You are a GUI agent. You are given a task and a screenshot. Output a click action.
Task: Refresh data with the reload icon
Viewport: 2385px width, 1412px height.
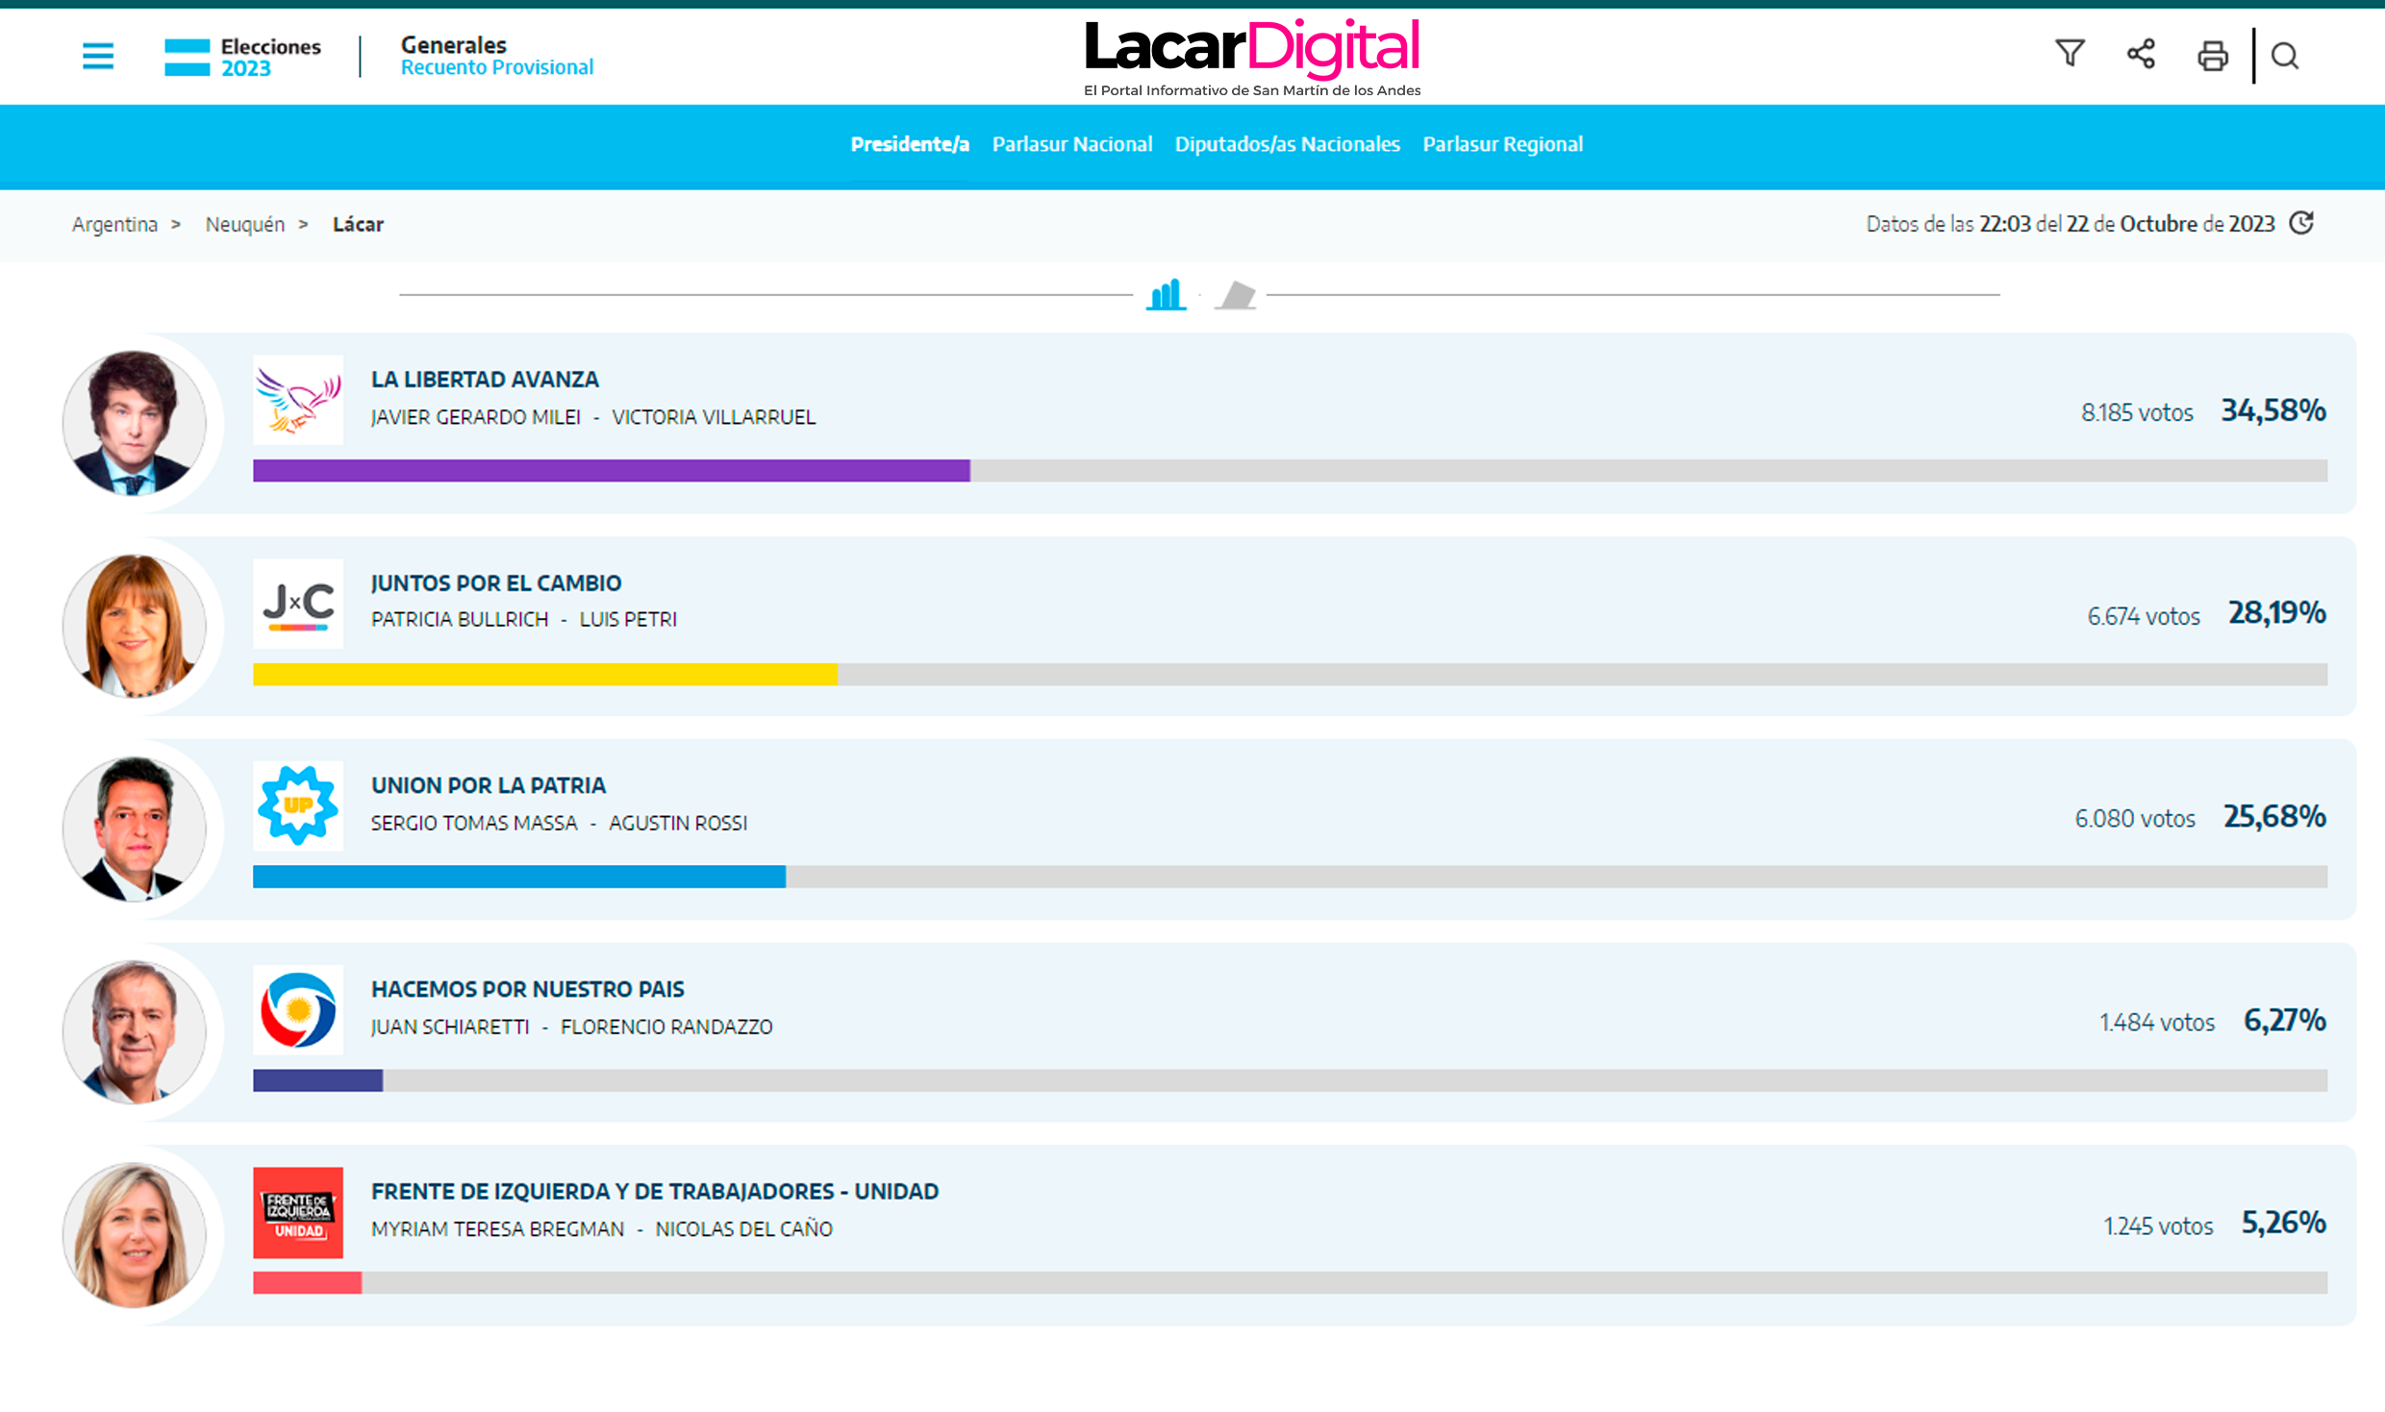coord(2301,223)
